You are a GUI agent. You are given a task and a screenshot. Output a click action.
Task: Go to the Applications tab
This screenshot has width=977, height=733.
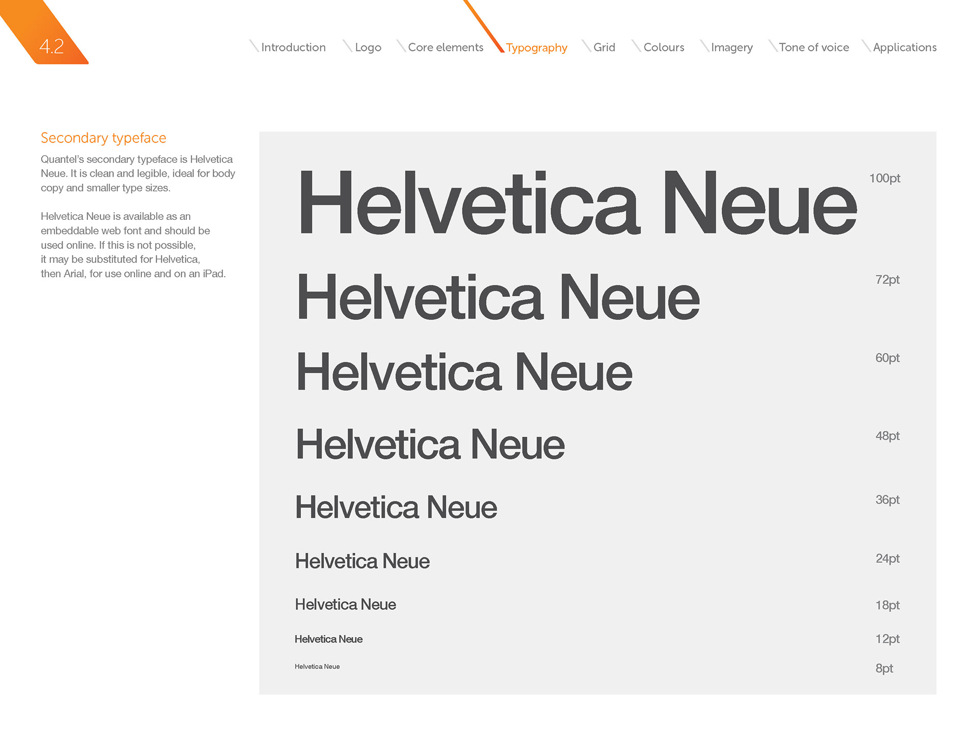[x=905, y=48]
